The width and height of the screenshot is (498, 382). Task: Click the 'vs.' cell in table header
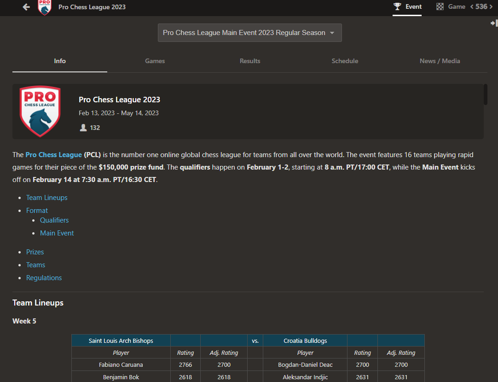click(255, 341)
